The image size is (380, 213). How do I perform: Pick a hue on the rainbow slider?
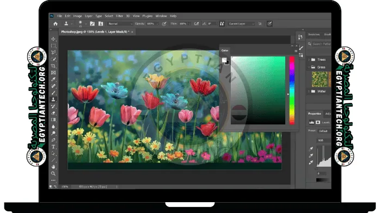[292, 91]
